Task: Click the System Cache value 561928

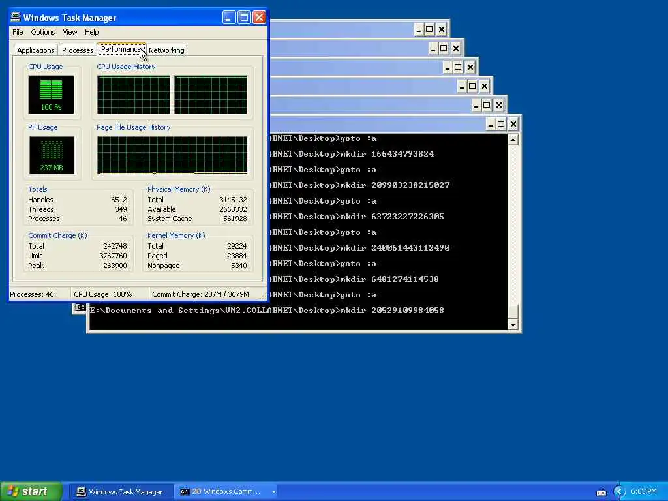Action: [x=235, y=219]
